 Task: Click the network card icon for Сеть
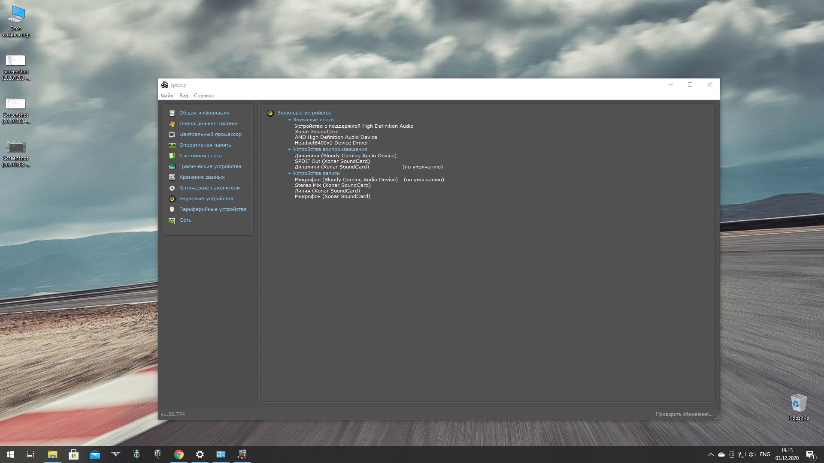[x=172, y=220]
